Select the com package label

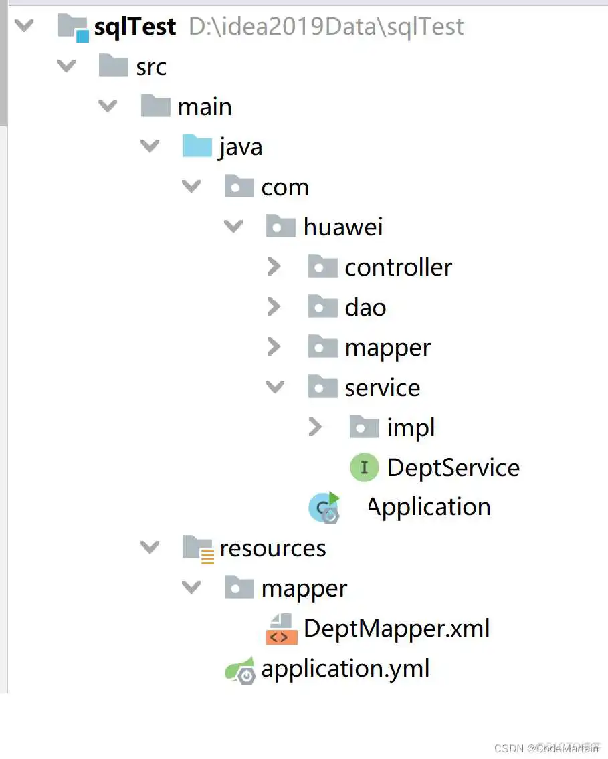pos(285,188)
